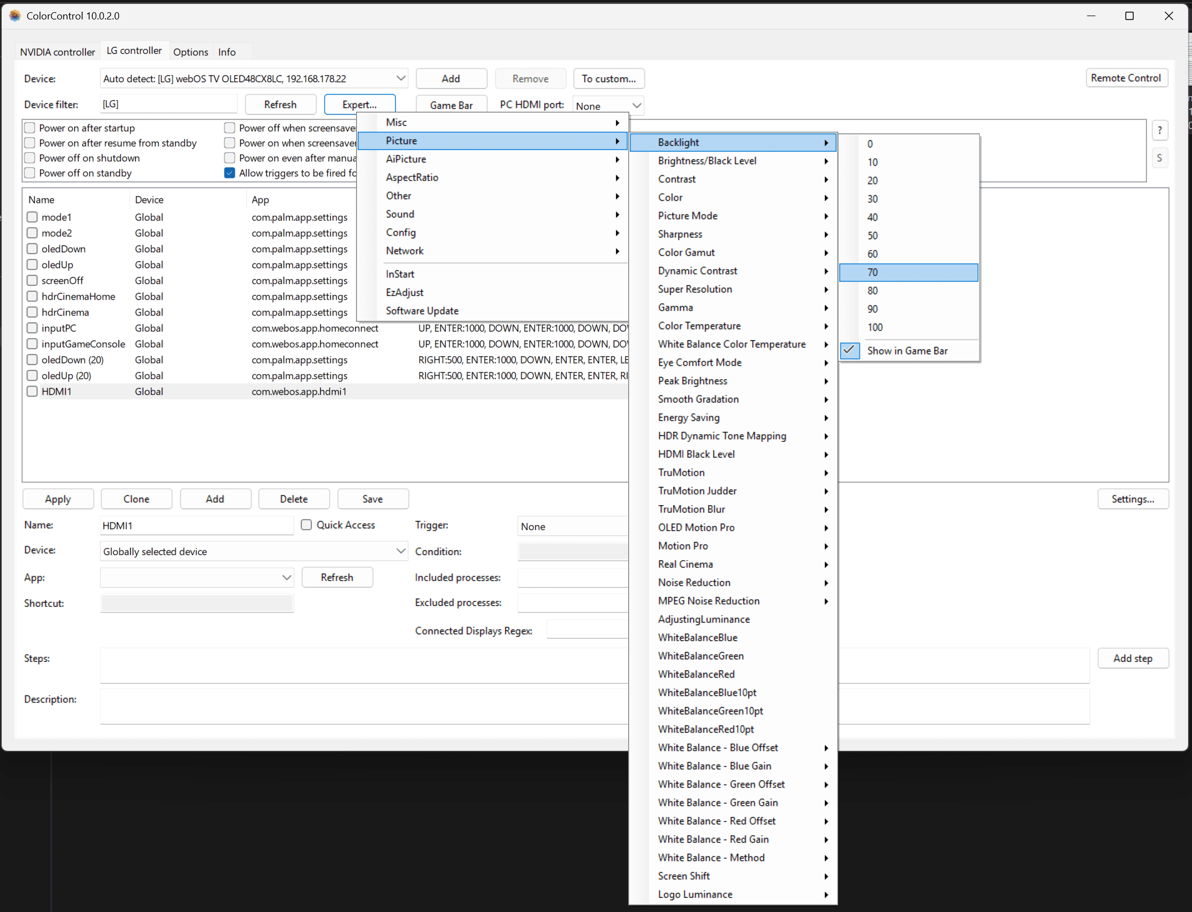
Task: Uncheck Allow triggers to be fired option
Action: (229, 173)
